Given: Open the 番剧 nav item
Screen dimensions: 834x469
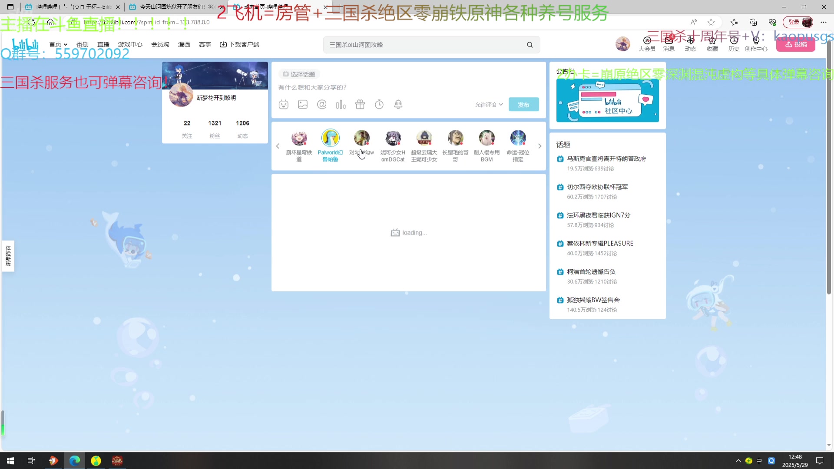Looking at the screenshot, I should click(x=83, y=44).
